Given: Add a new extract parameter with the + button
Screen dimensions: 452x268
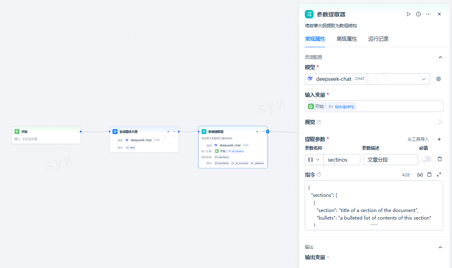Looking at the screenshot, I should coord(439,139).
